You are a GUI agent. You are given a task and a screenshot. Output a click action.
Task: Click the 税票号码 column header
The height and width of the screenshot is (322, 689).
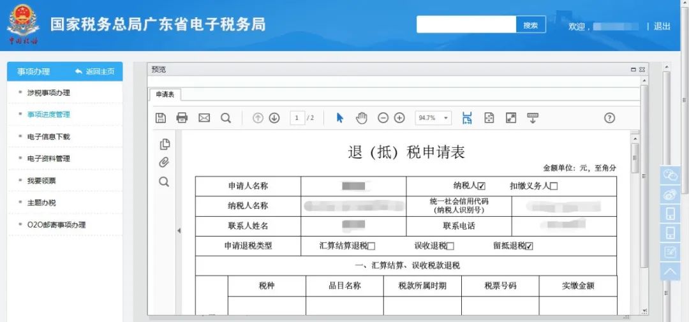coord(500,286)
